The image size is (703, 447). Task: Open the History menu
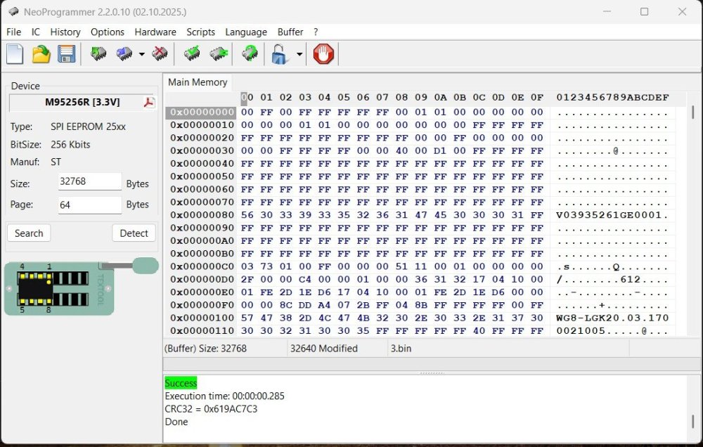pyautogui.click(x=65, y=32)
